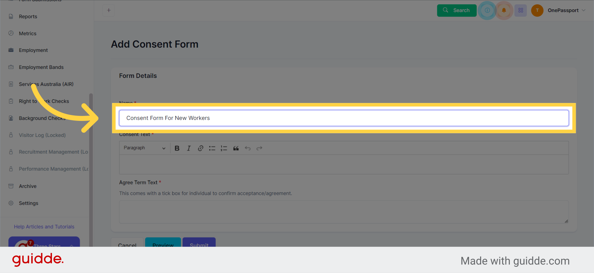Open Visitor Log (Locked) item
The width and height of the screenshot is (594, 273).
tap(42, 135)
